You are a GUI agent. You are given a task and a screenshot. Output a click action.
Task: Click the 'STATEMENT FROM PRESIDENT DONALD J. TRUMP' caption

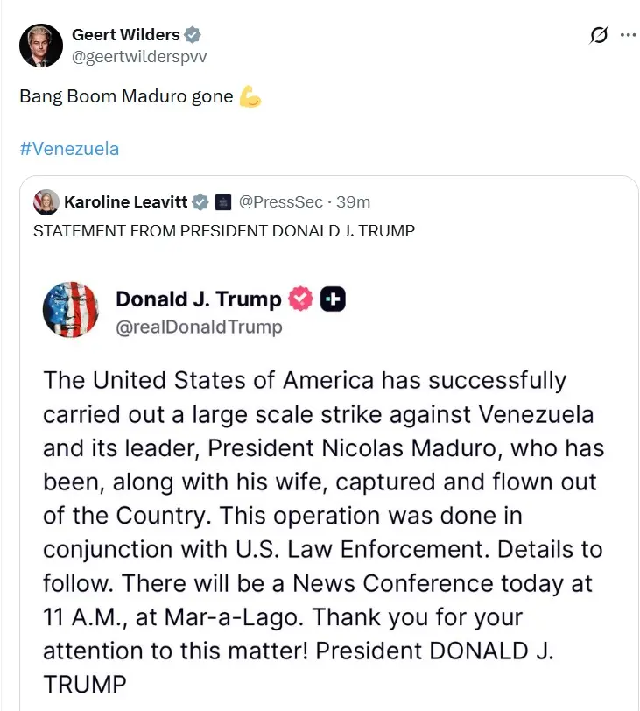(x=223, y=231)
